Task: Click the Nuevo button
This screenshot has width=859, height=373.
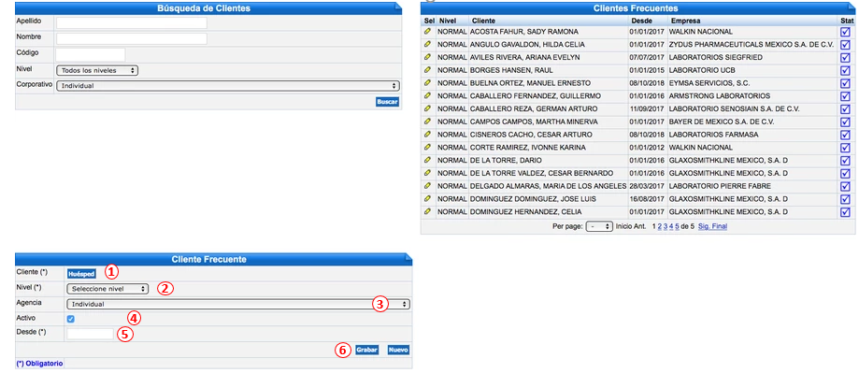Action: pos(398,350)
